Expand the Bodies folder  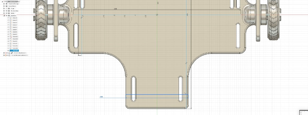coord(4,13)
